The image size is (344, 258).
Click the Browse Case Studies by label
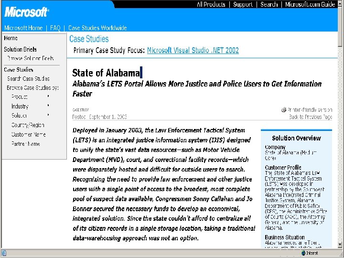tap(32, 88)
